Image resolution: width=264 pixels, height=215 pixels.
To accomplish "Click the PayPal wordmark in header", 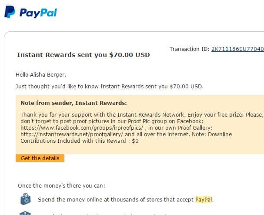I will pyautogui.click(x=38, y=13).
